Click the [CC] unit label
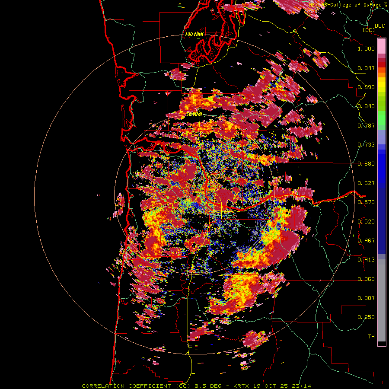This screenshot has width=389, height=389. [369, 30]
